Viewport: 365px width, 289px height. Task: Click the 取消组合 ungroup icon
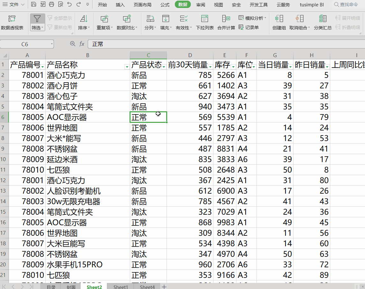(299, 19)
